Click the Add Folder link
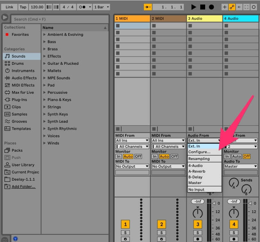Screen dimensions: 260x242 tap(23, 187)
